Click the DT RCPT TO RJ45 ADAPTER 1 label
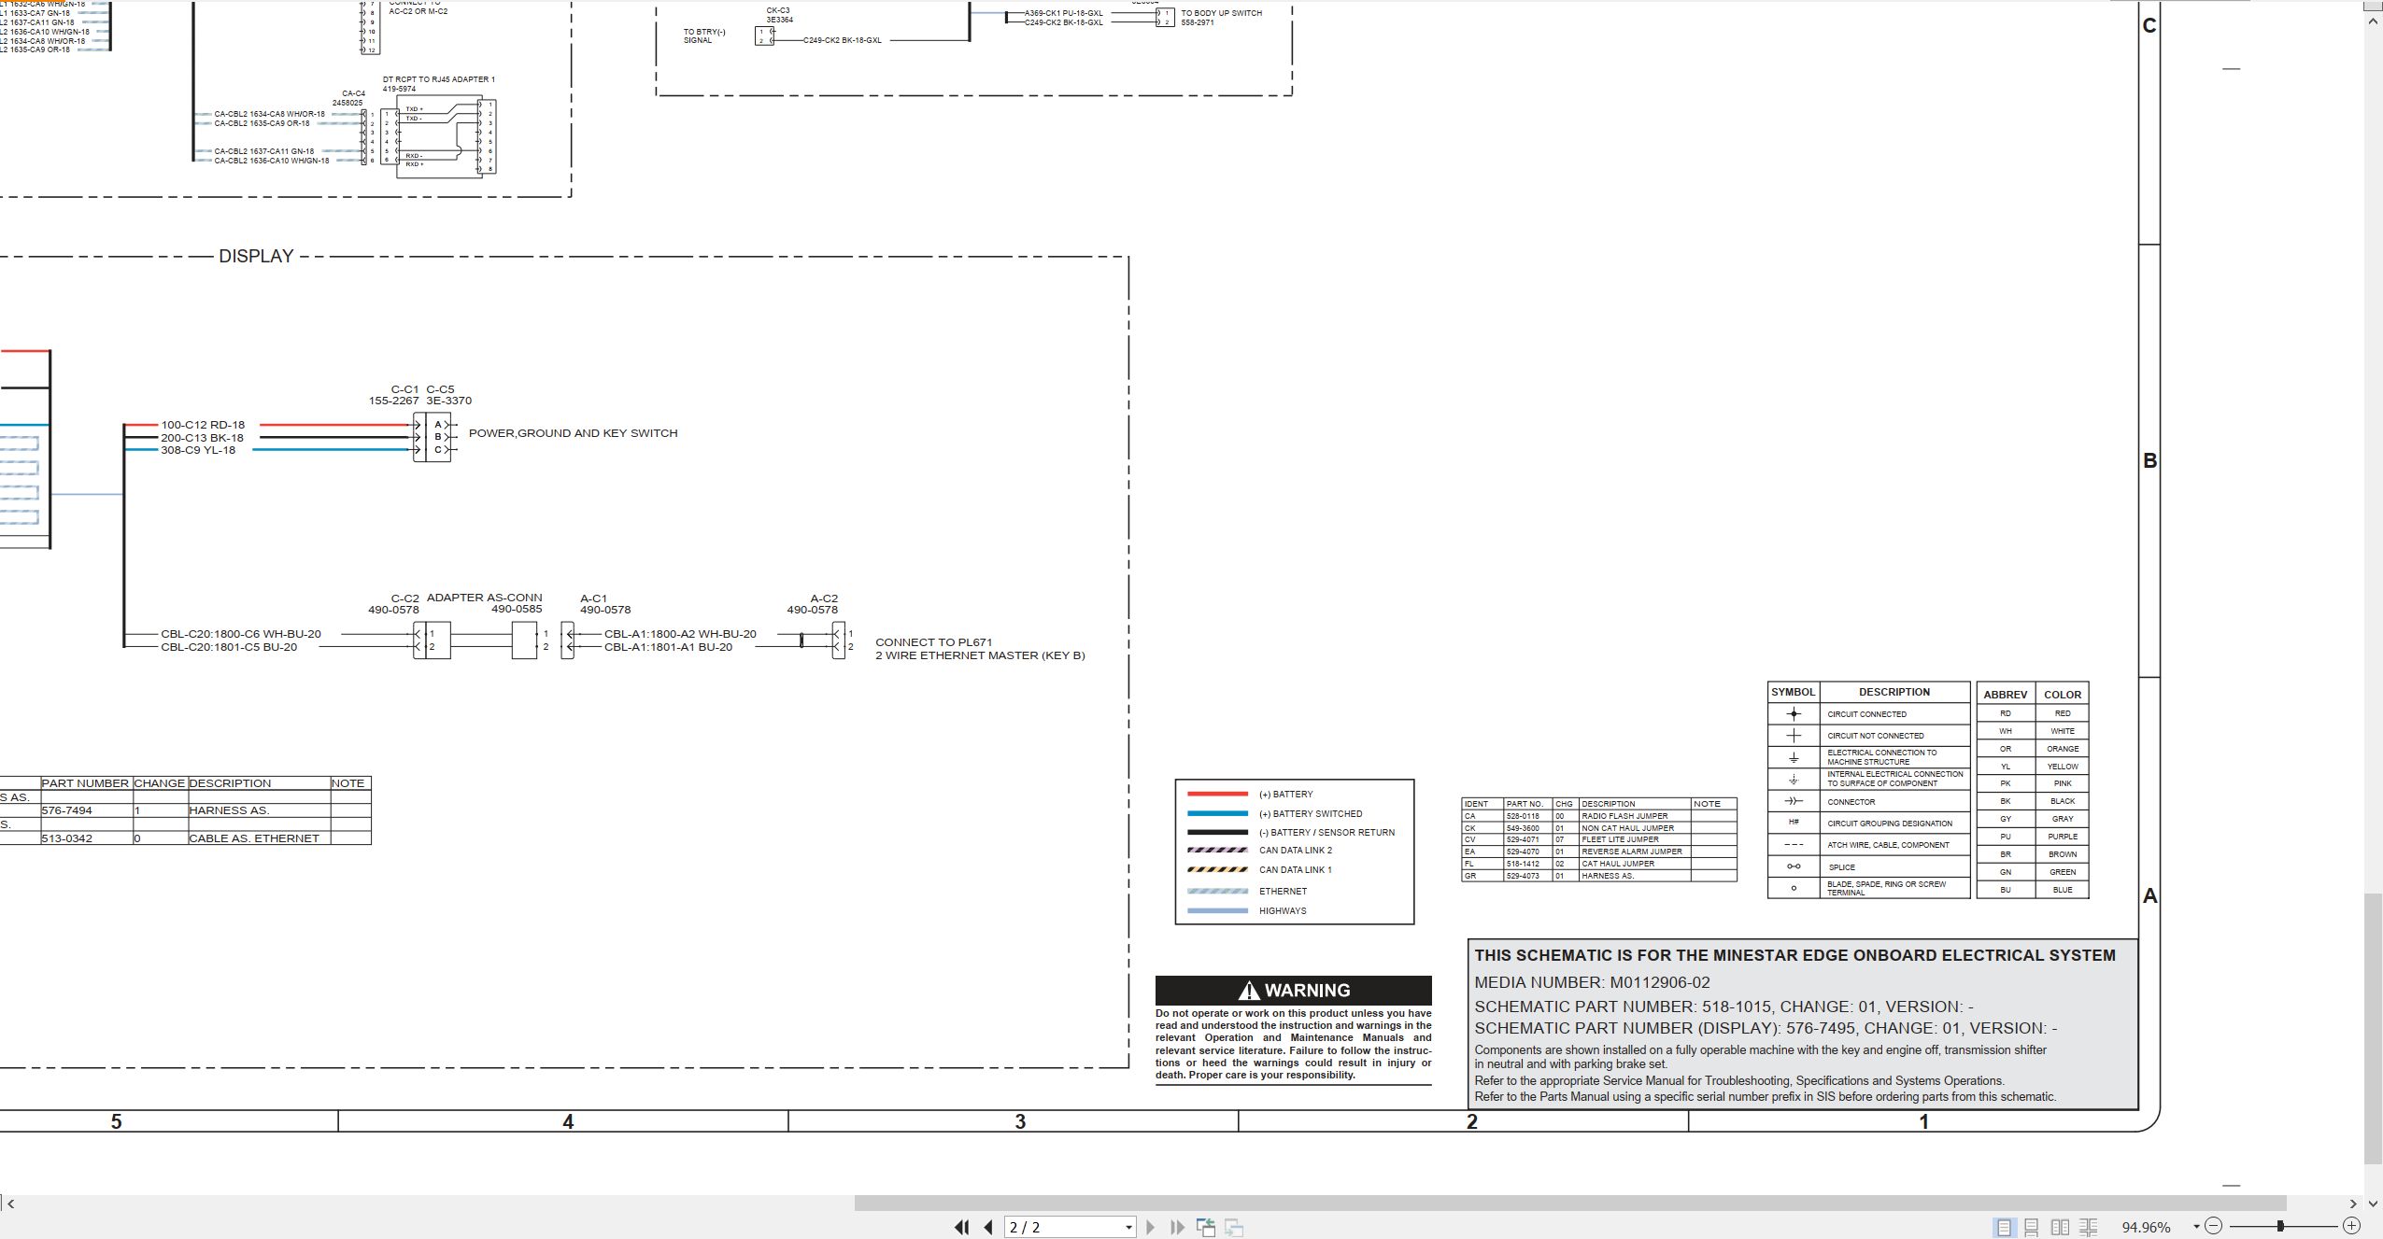 click(438, 79)
